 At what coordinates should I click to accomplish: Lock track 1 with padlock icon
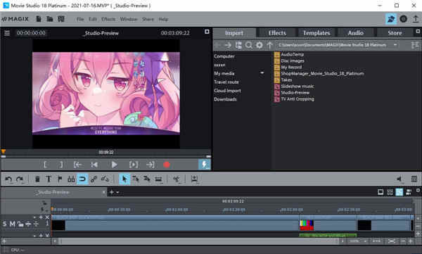[20, 224]
